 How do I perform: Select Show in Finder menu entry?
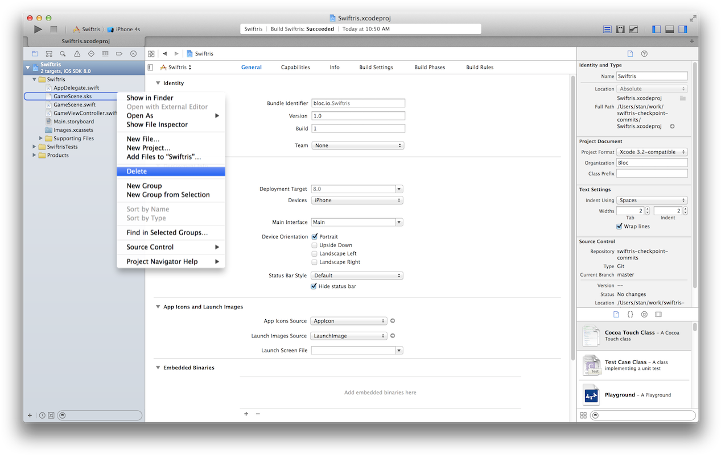[150, 98]
